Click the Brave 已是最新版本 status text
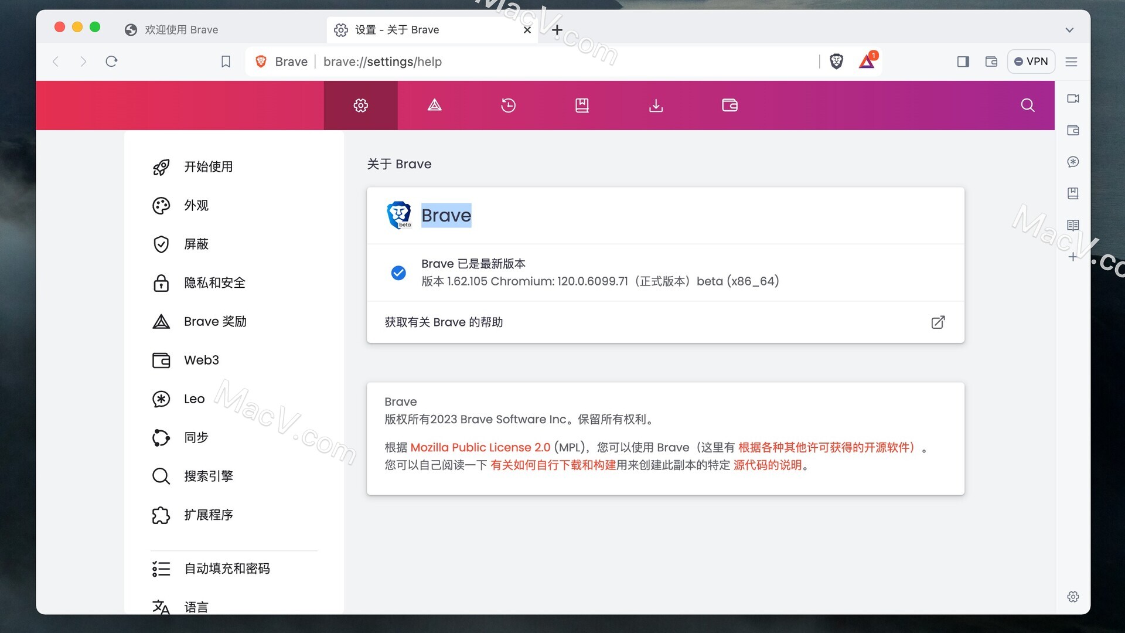This screenshot has width=1125, height=633. pyautogui.click(x=473, y=264)
